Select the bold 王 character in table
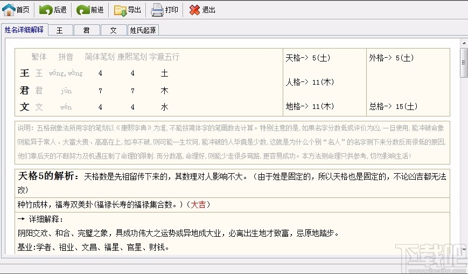Viewport: 468px width, 274px height. (x=24, y=73)
